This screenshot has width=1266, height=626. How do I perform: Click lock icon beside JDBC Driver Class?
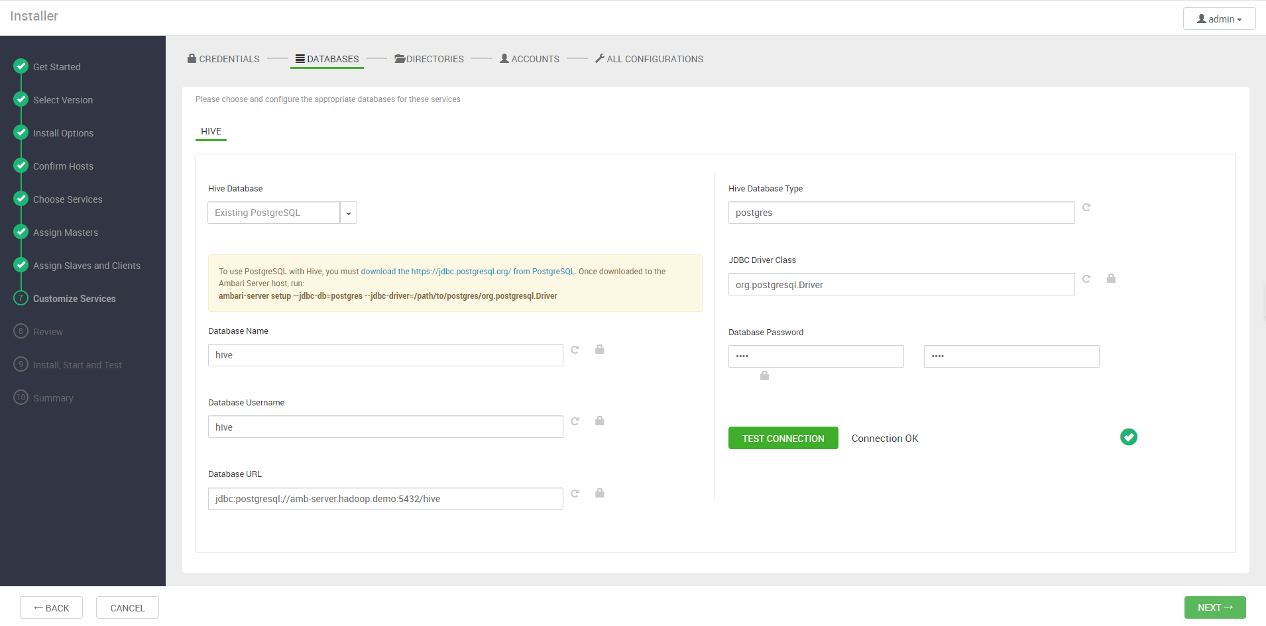1111,279
